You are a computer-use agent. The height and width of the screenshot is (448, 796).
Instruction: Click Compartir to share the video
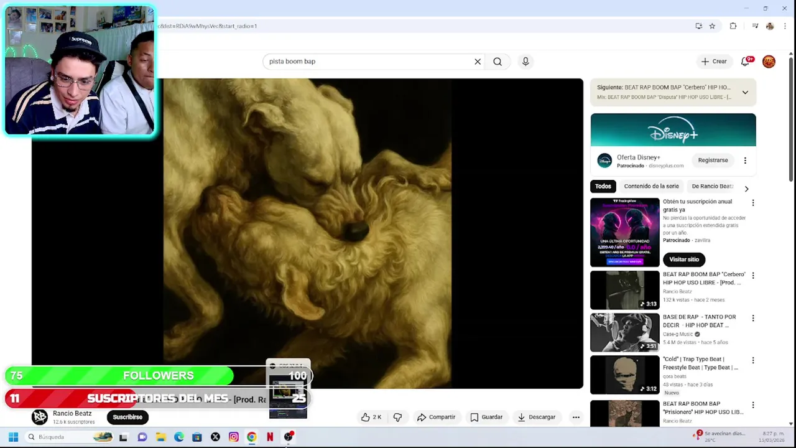pyautogui.click(x=436, y=417)
